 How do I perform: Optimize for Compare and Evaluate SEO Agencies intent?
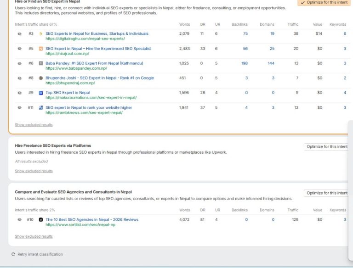pos(327,193)
